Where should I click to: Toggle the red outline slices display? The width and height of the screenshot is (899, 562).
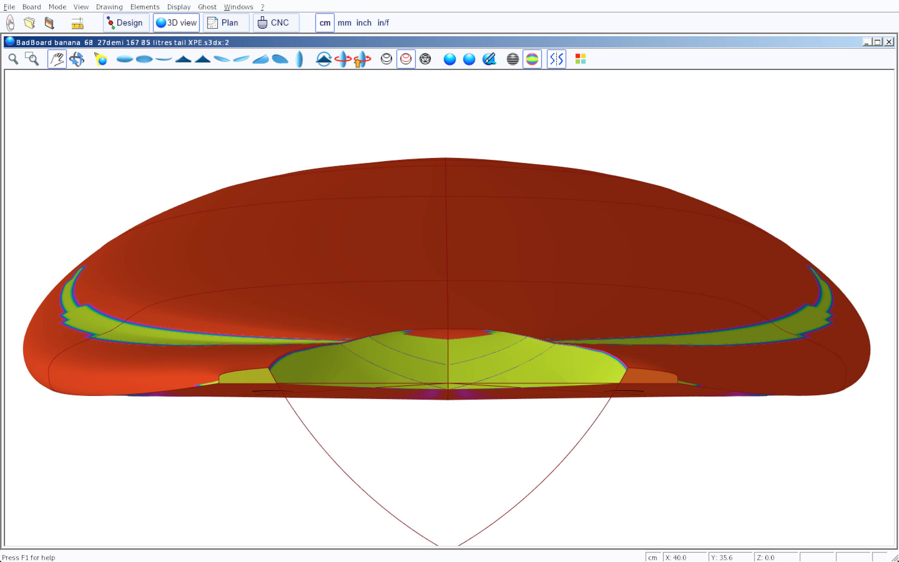[406, 59]
